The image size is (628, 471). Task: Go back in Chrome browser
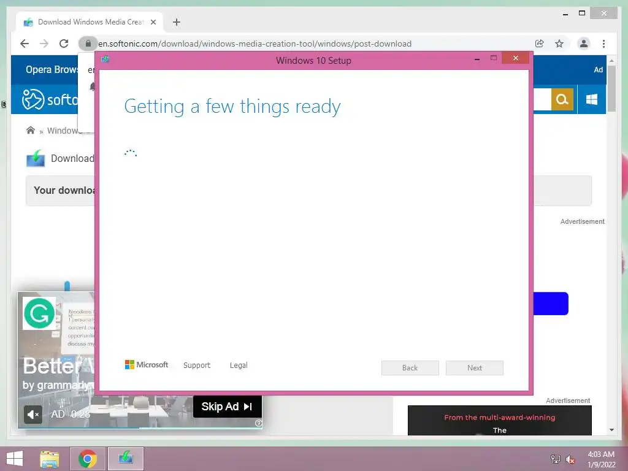click(x=25, y=44)
